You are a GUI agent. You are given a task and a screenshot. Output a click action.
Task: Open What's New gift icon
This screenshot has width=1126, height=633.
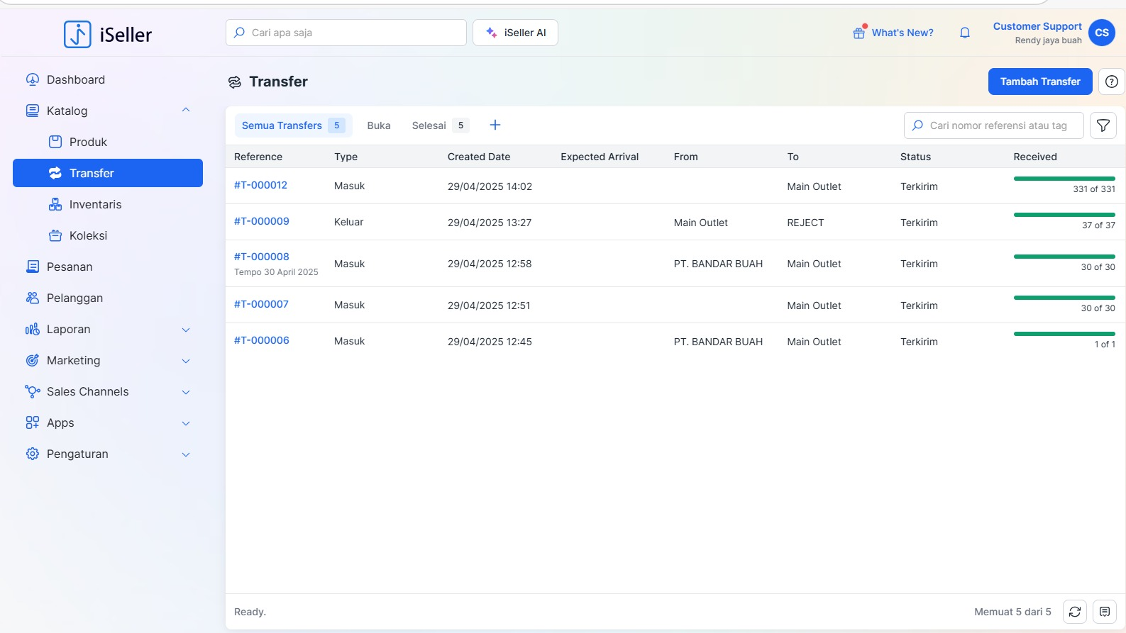(859, 33)
